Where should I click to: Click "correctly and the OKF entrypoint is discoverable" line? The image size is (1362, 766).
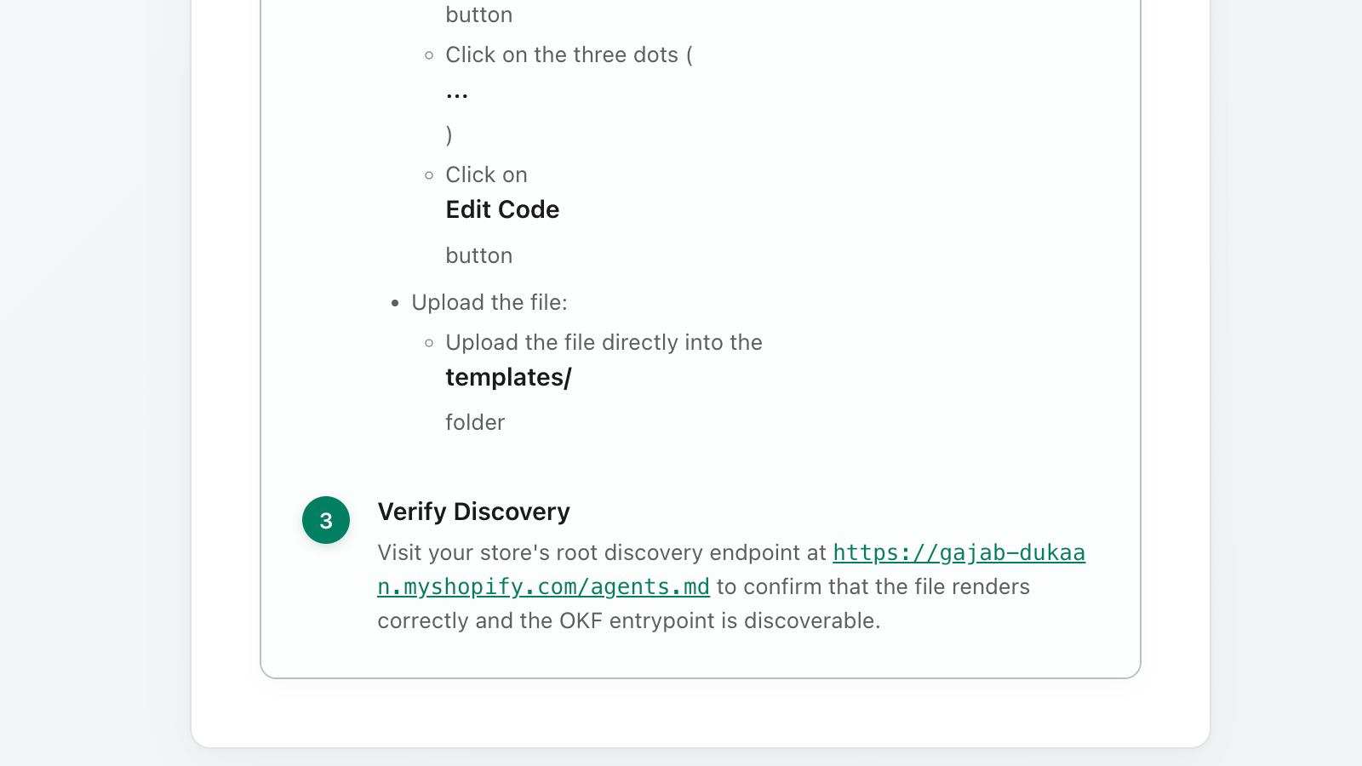629,620
